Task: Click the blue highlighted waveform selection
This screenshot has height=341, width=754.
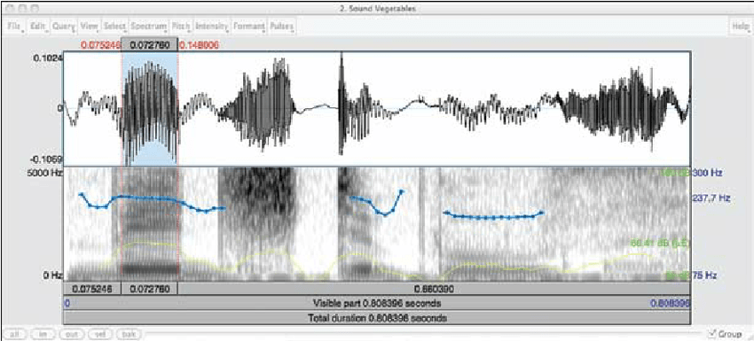Action: [150, 109]
